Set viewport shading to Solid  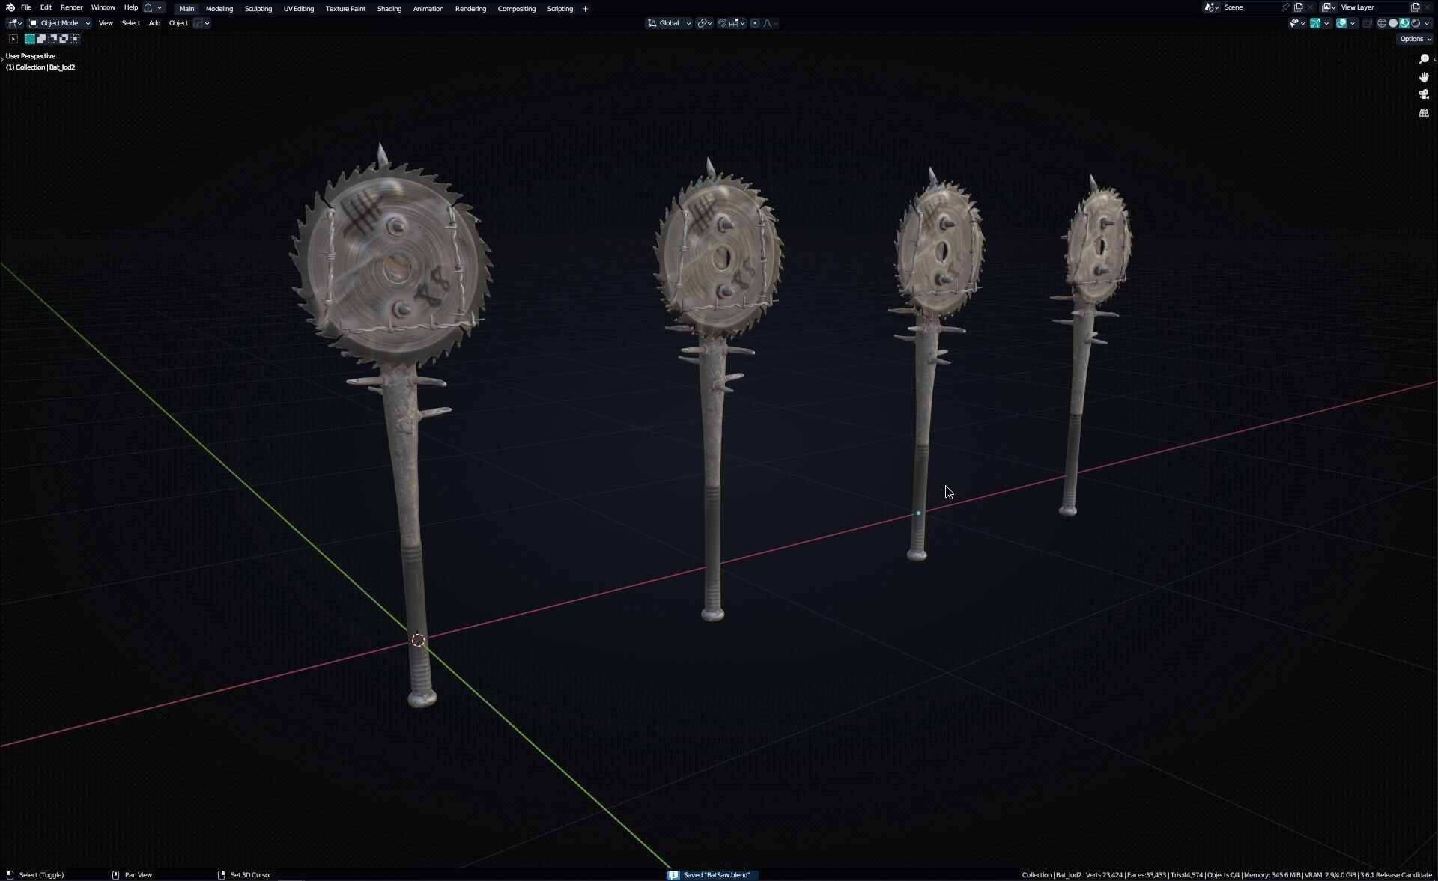tap(1393, 23)
